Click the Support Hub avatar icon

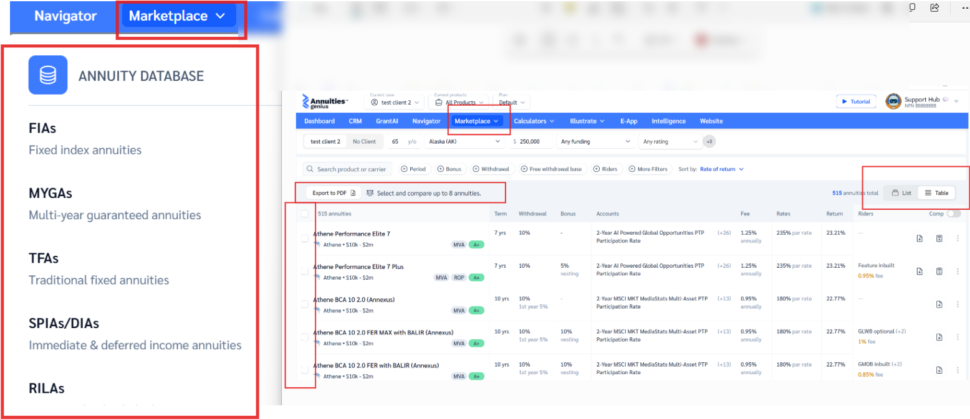pos(893,101)
